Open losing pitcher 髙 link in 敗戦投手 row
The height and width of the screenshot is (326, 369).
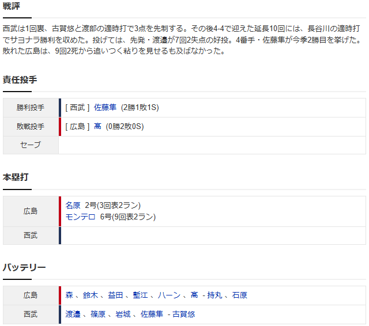(97, 127)
